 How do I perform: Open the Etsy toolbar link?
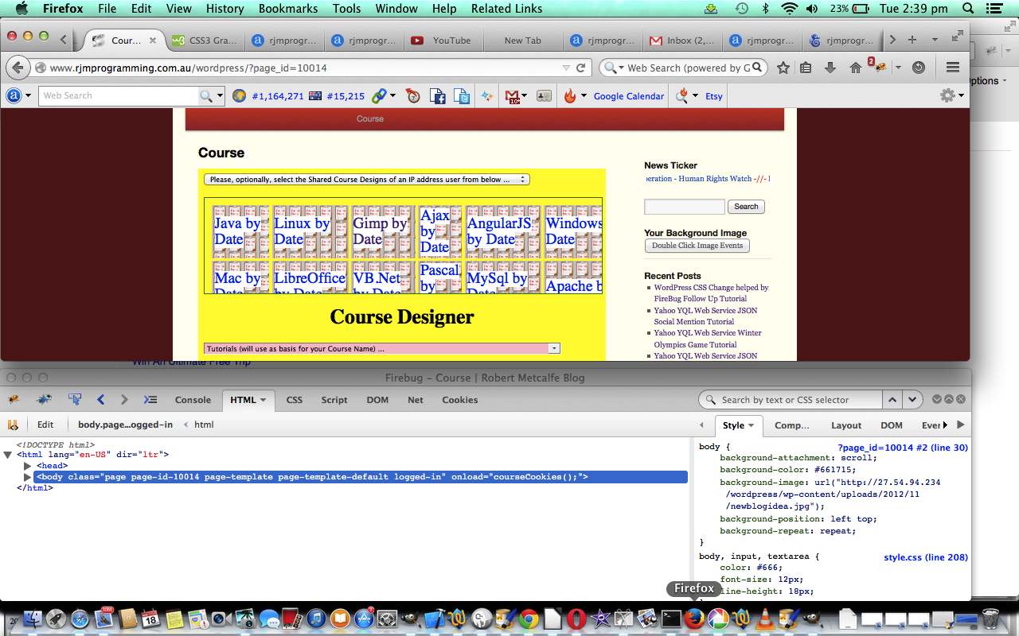tap(714, 96)
